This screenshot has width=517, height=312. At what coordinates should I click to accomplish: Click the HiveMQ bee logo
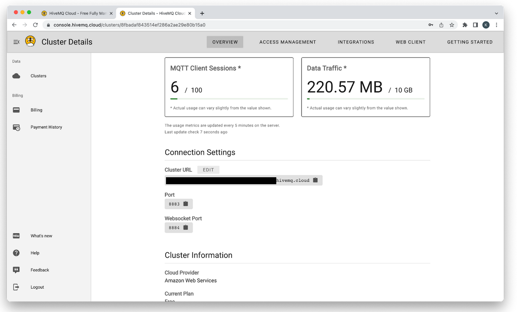[x=30, y=41]
